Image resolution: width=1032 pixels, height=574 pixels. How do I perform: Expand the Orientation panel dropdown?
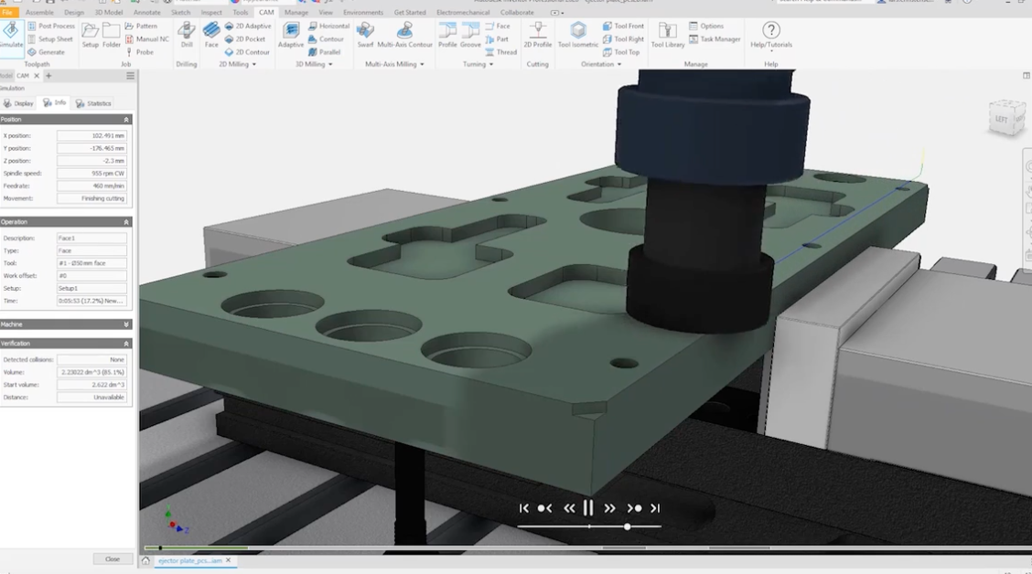(601, 64)
